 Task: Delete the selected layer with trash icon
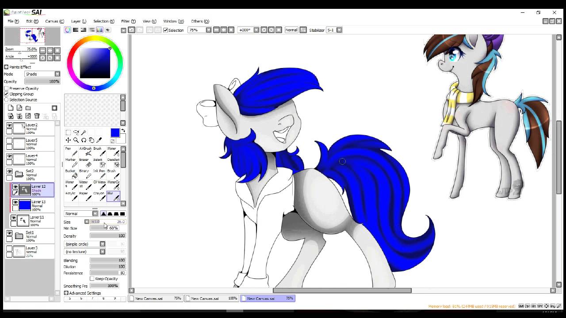pos(37,116)
